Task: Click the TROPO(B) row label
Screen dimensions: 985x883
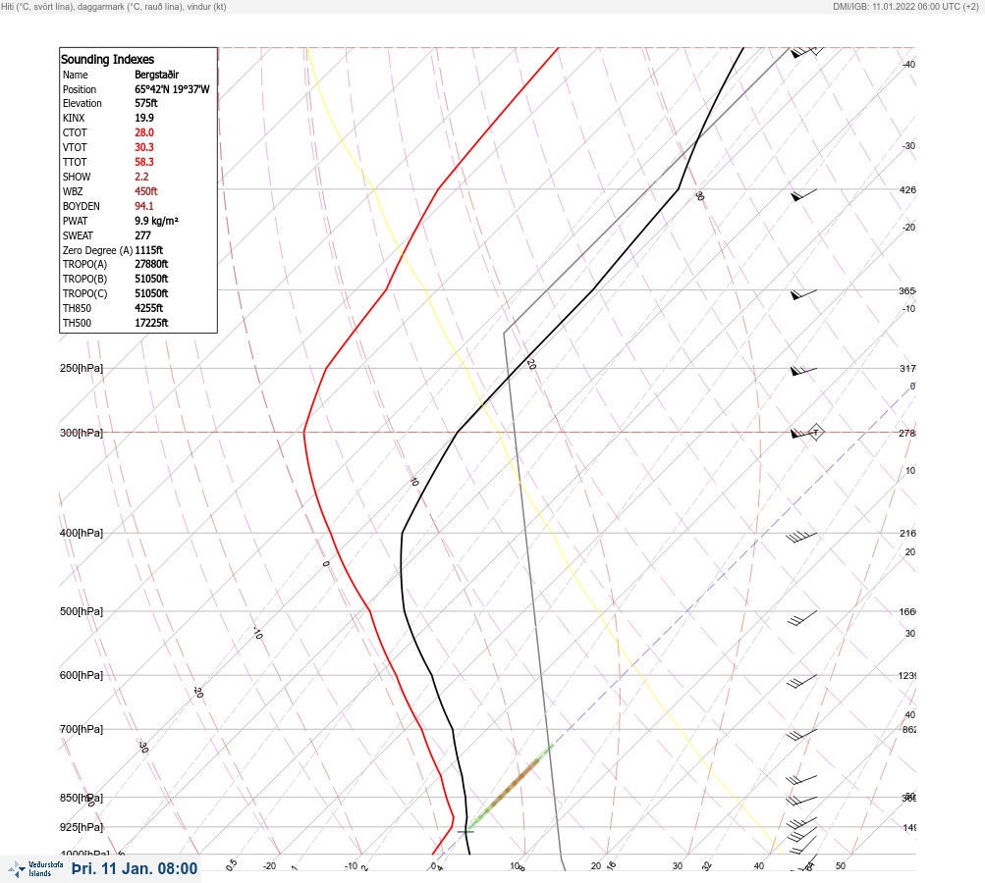Action: click(84, 279)
